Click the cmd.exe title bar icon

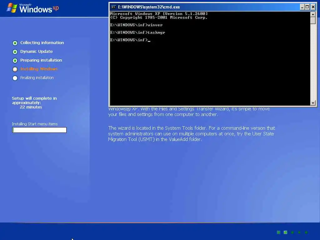pyautogui.click(x=113, y=7)
